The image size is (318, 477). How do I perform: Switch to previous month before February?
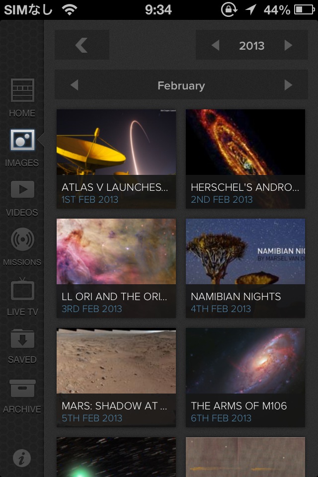click(75, 85)
